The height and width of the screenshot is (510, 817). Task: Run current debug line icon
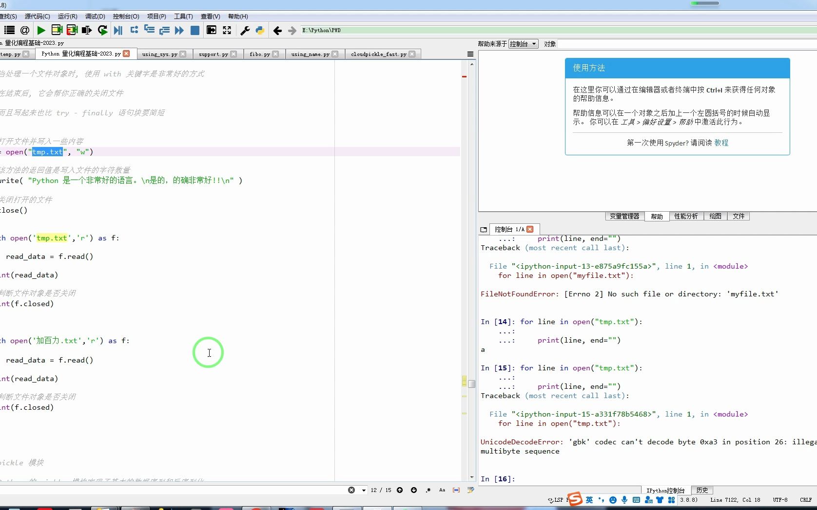[x=134, y=30]
